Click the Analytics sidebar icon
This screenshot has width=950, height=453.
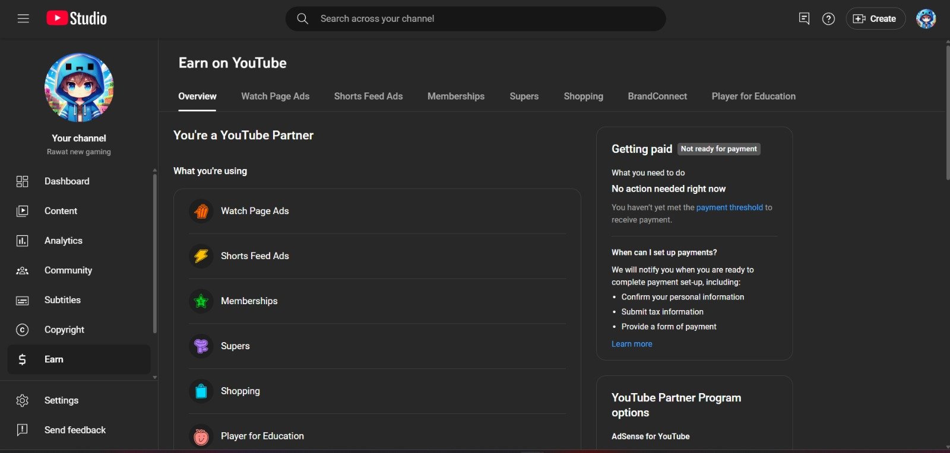coord(22,241)
